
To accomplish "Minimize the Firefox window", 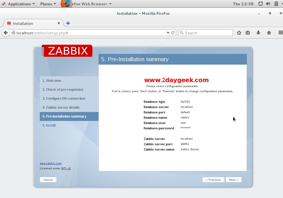I will [259, 13].
